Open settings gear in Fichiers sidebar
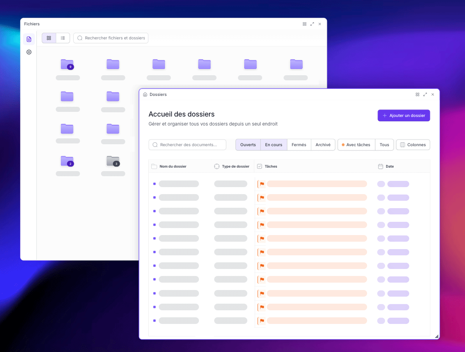The width and height of the screenshot is (465, 352). click(x=29, y=52)
